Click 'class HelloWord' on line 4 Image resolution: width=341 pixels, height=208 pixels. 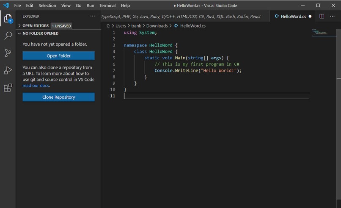point(153,51)
